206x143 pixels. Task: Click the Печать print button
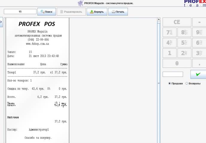118,12
